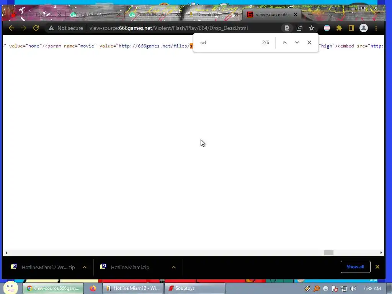The image size is (392, 294).
Task: Launch Firefox from the taskbar
Action: (93, 288)
